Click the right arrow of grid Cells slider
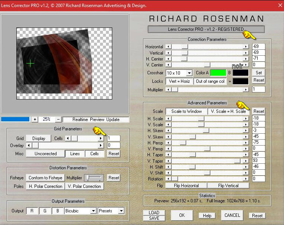284x225 pixels. pos(100,138)
